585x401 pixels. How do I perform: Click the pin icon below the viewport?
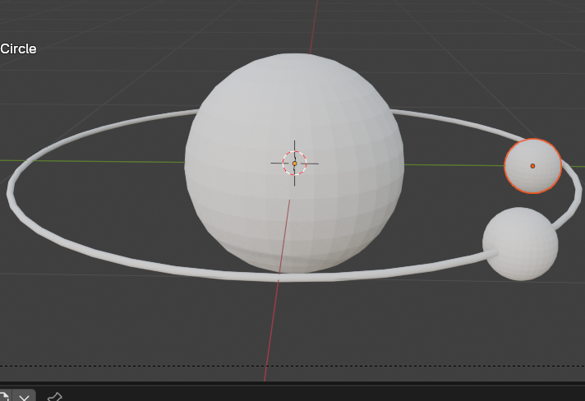55,397
